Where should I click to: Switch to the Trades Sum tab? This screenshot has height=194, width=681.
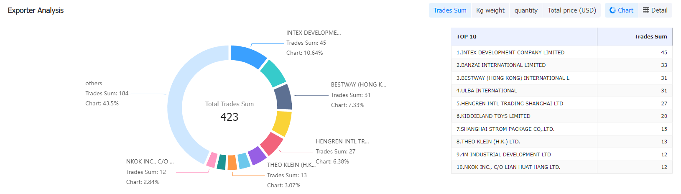click(450, 10)
